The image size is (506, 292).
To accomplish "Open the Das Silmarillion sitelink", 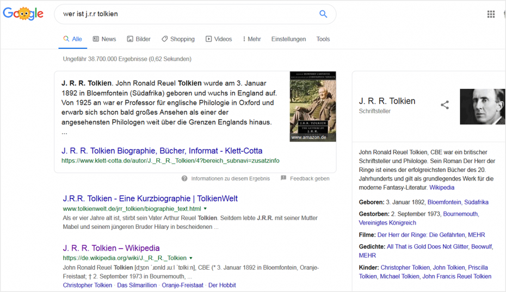I will click(137, 285).
